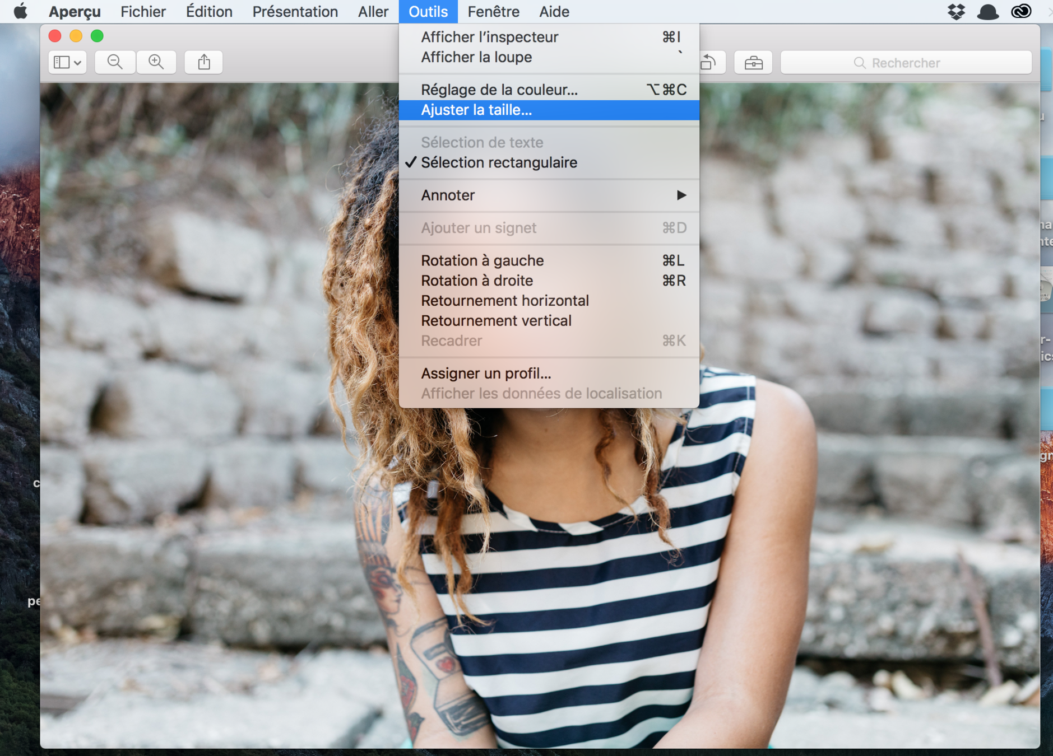Open the Fichier menu

[x=143, y=11]
